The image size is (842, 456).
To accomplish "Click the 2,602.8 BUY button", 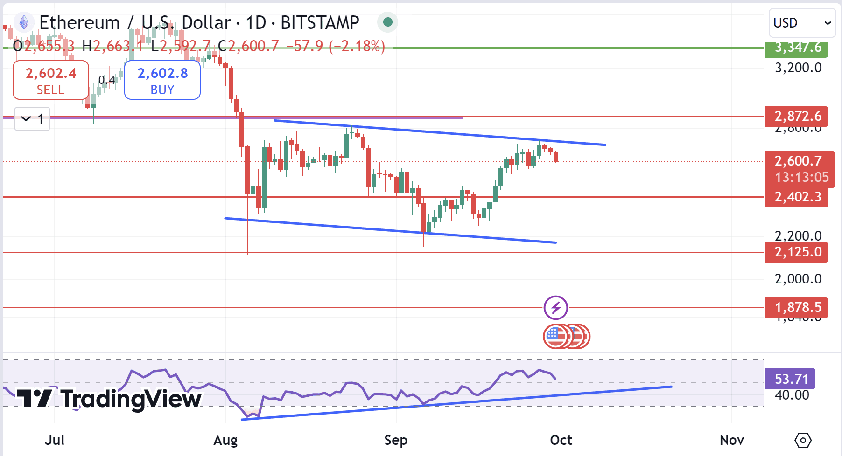I will [x=162, y=80].
